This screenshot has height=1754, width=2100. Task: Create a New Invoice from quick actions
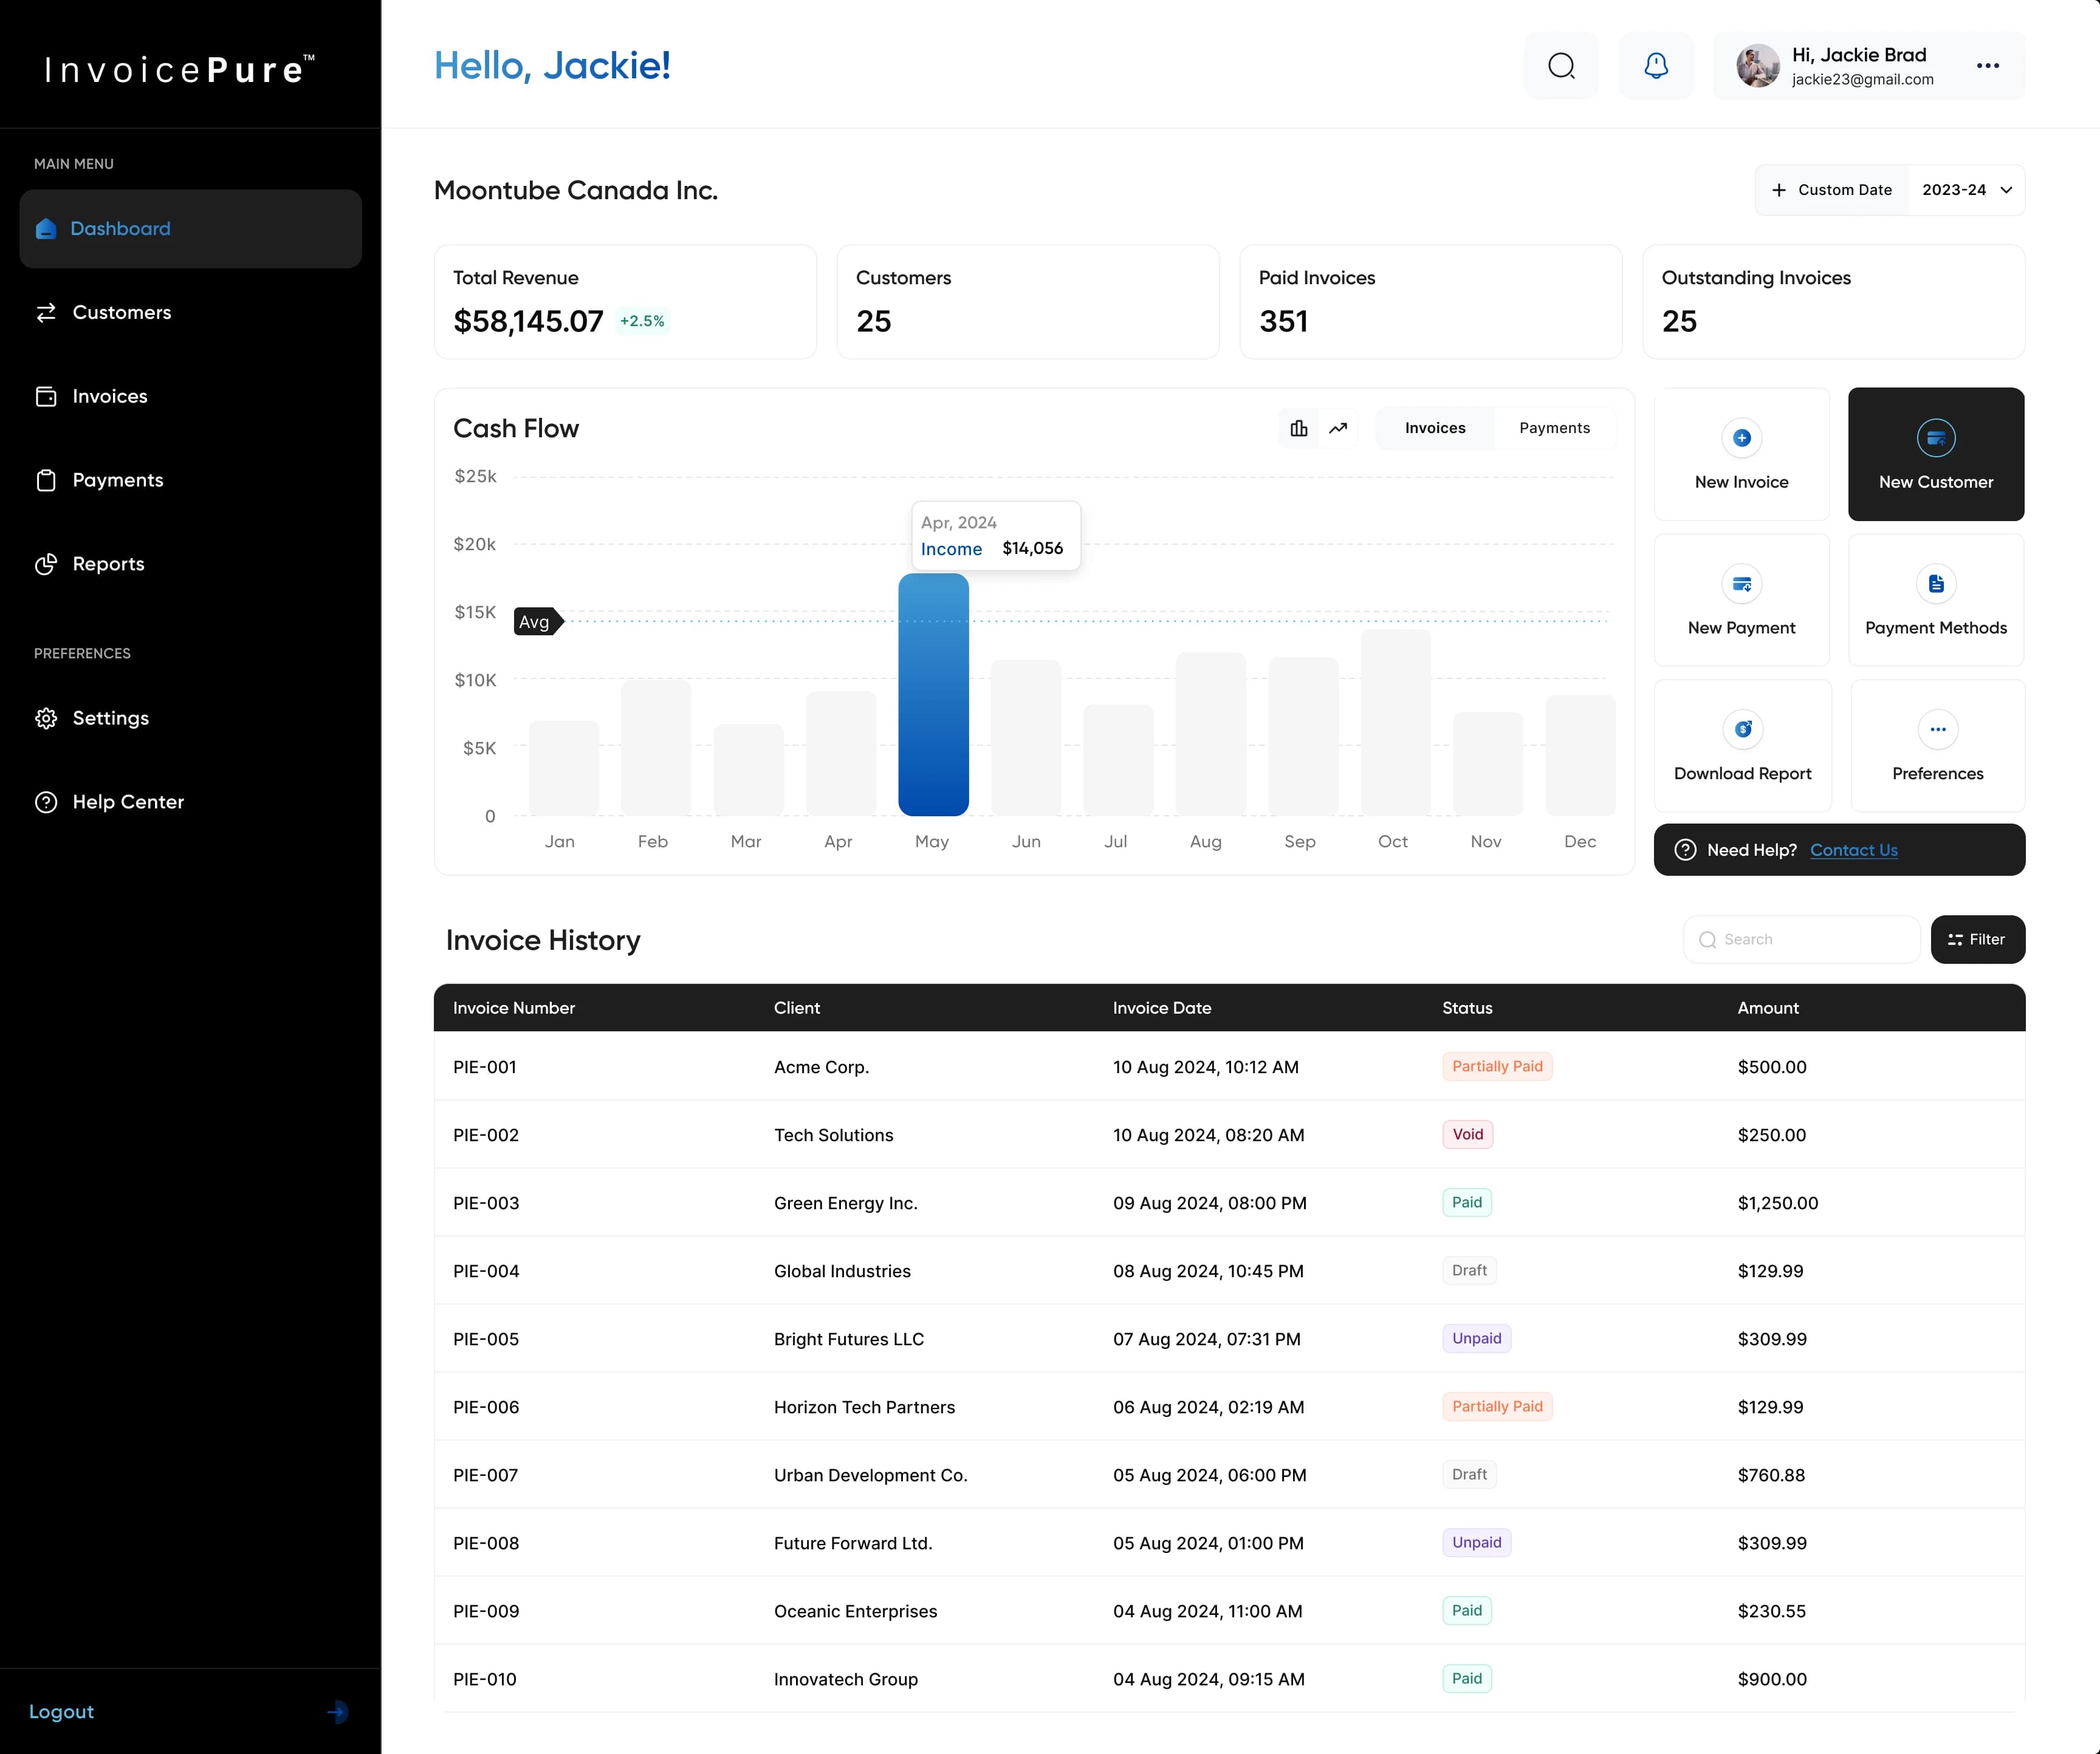(x=1741, y=455)
